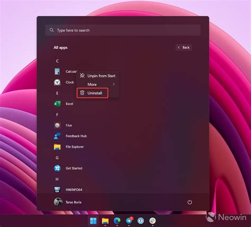Open the f.lux app icon
Viewport: 251px width, 227px height.
click(x=57, y=125)
